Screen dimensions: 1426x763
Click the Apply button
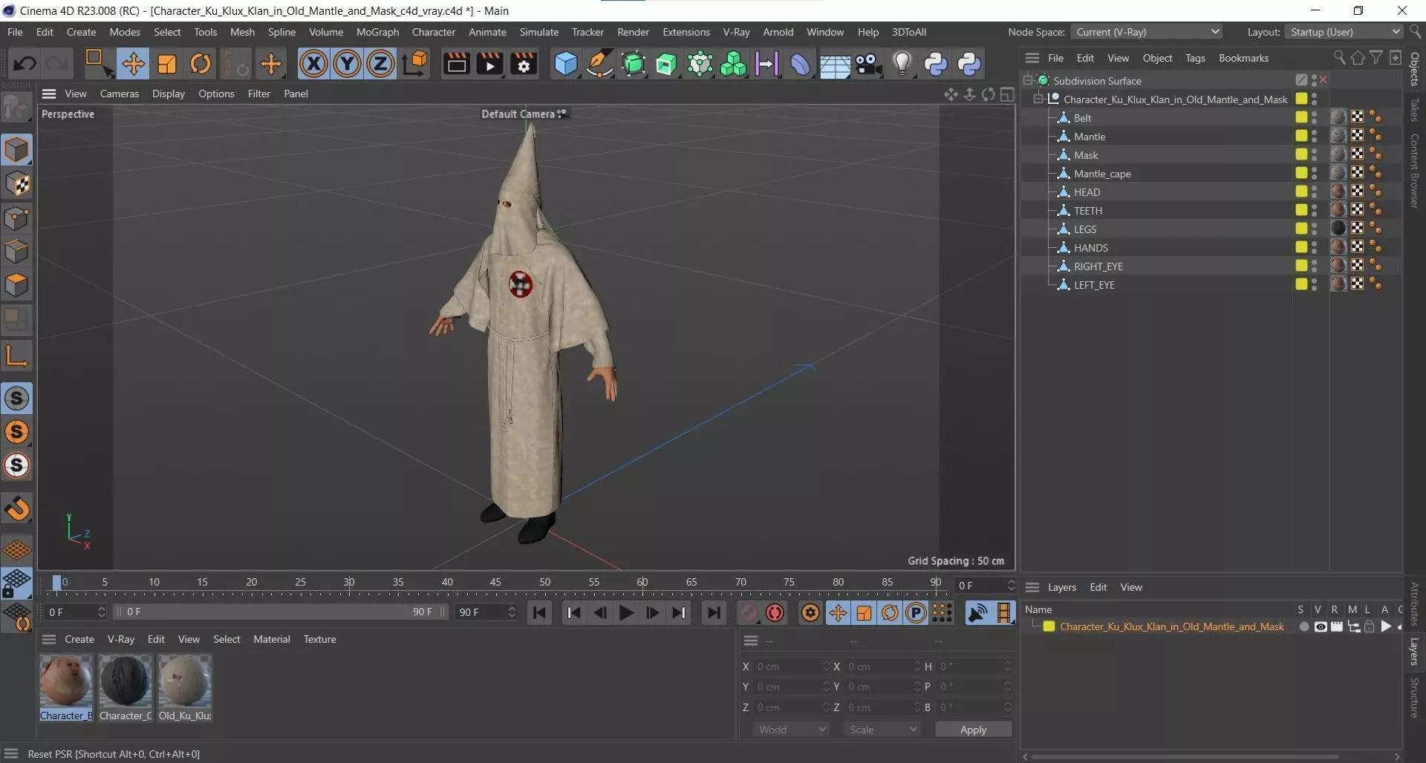973,730
